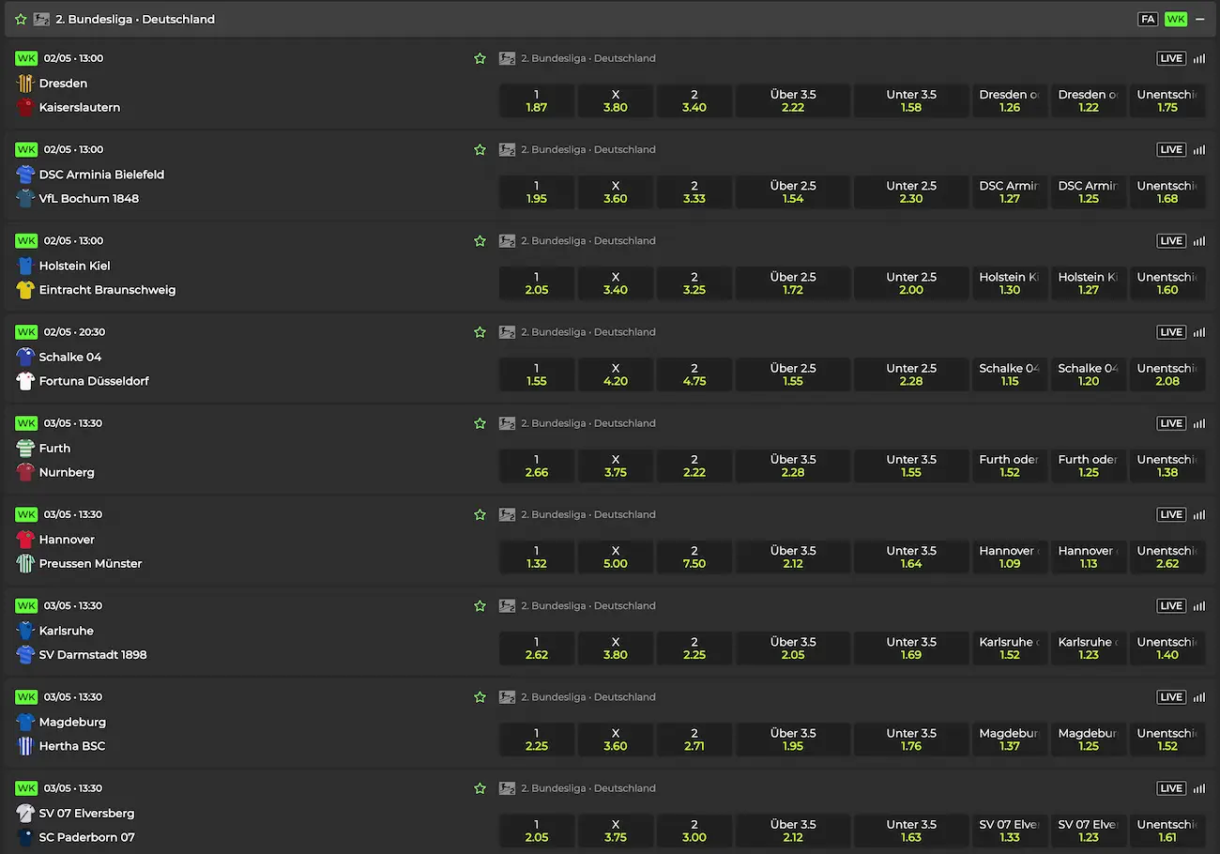Click the Eintracht Braunschweig jersey icon
This screenshot has width=1220, height=854.
25,290
